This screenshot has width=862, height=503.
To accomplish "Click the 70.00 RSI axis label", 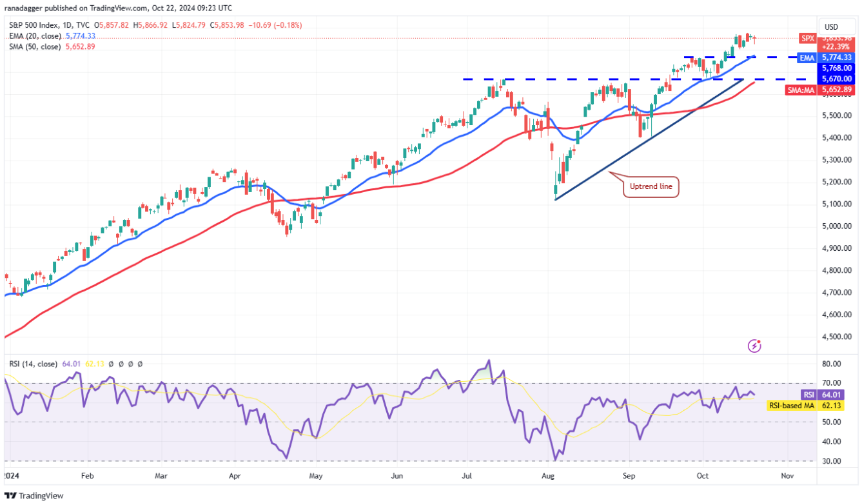I will [831, 383].
